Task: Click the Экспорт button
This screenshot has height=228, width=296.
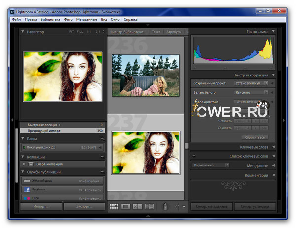Action: point(84,206)
